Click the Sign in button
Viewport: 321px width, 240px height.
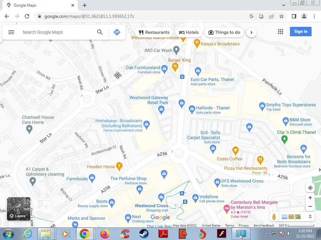coord(301,32)
